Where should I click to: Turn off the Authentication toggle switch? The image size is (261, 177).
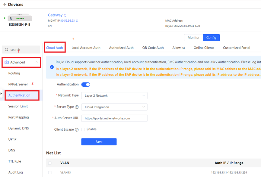(x=86, y=85)
